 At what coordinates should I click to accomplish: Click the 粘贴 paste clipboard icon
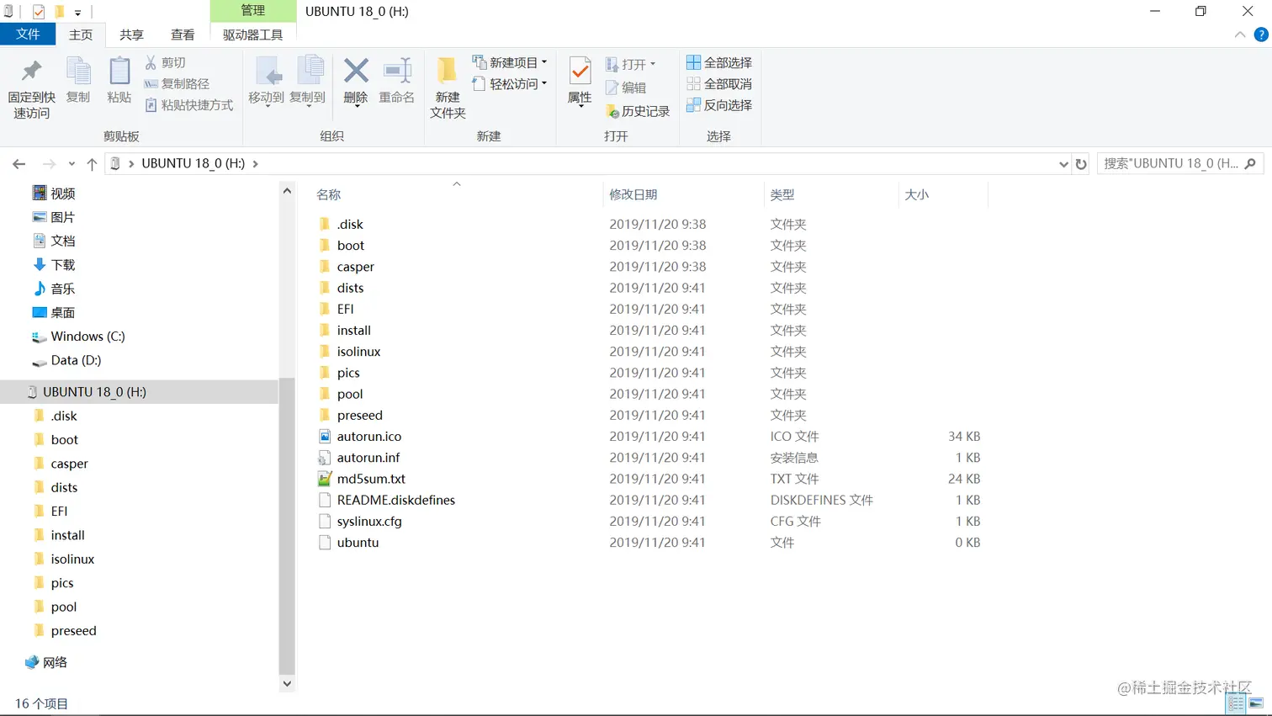(x=119, y=72)
